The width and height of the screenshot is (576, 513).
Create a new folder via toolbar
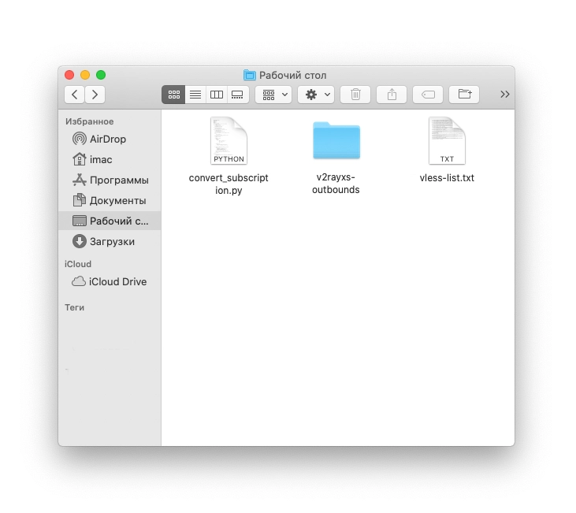pos(464,95)
